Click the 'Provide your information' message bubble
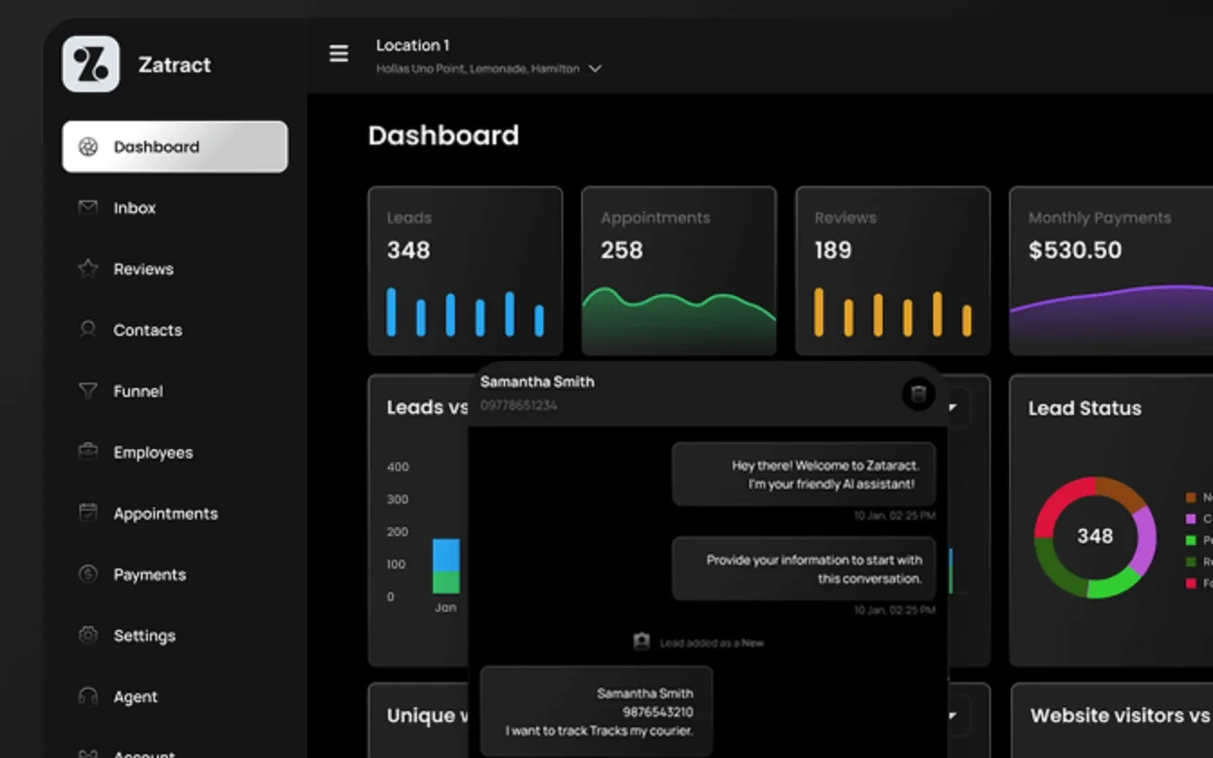The height and width of the screenshot is (758, 1213). 804,569
